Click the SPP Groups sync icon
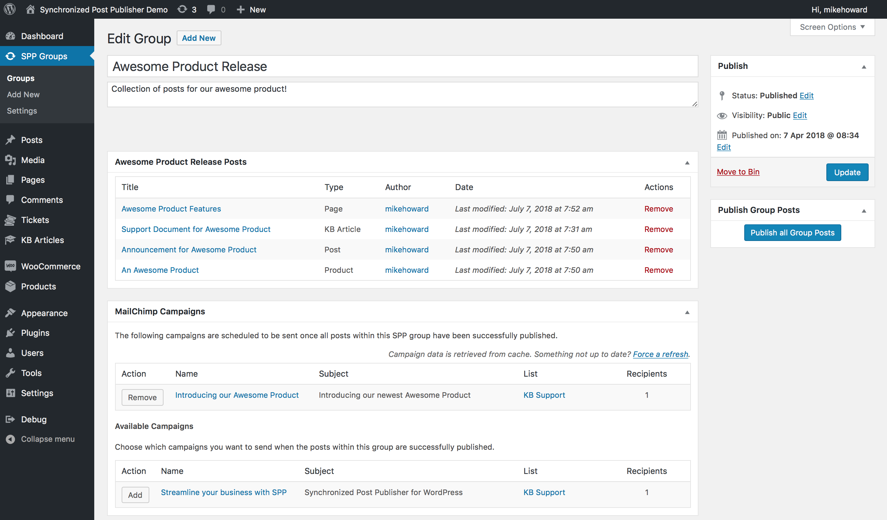This screenshot has height=520, width=887. point(10,56)
